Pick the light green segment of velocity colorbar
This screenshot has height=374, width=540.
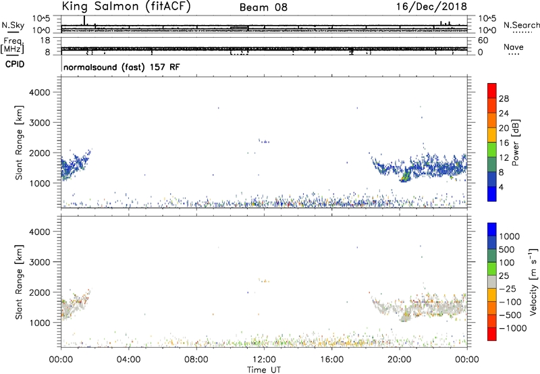pos(492,269)
